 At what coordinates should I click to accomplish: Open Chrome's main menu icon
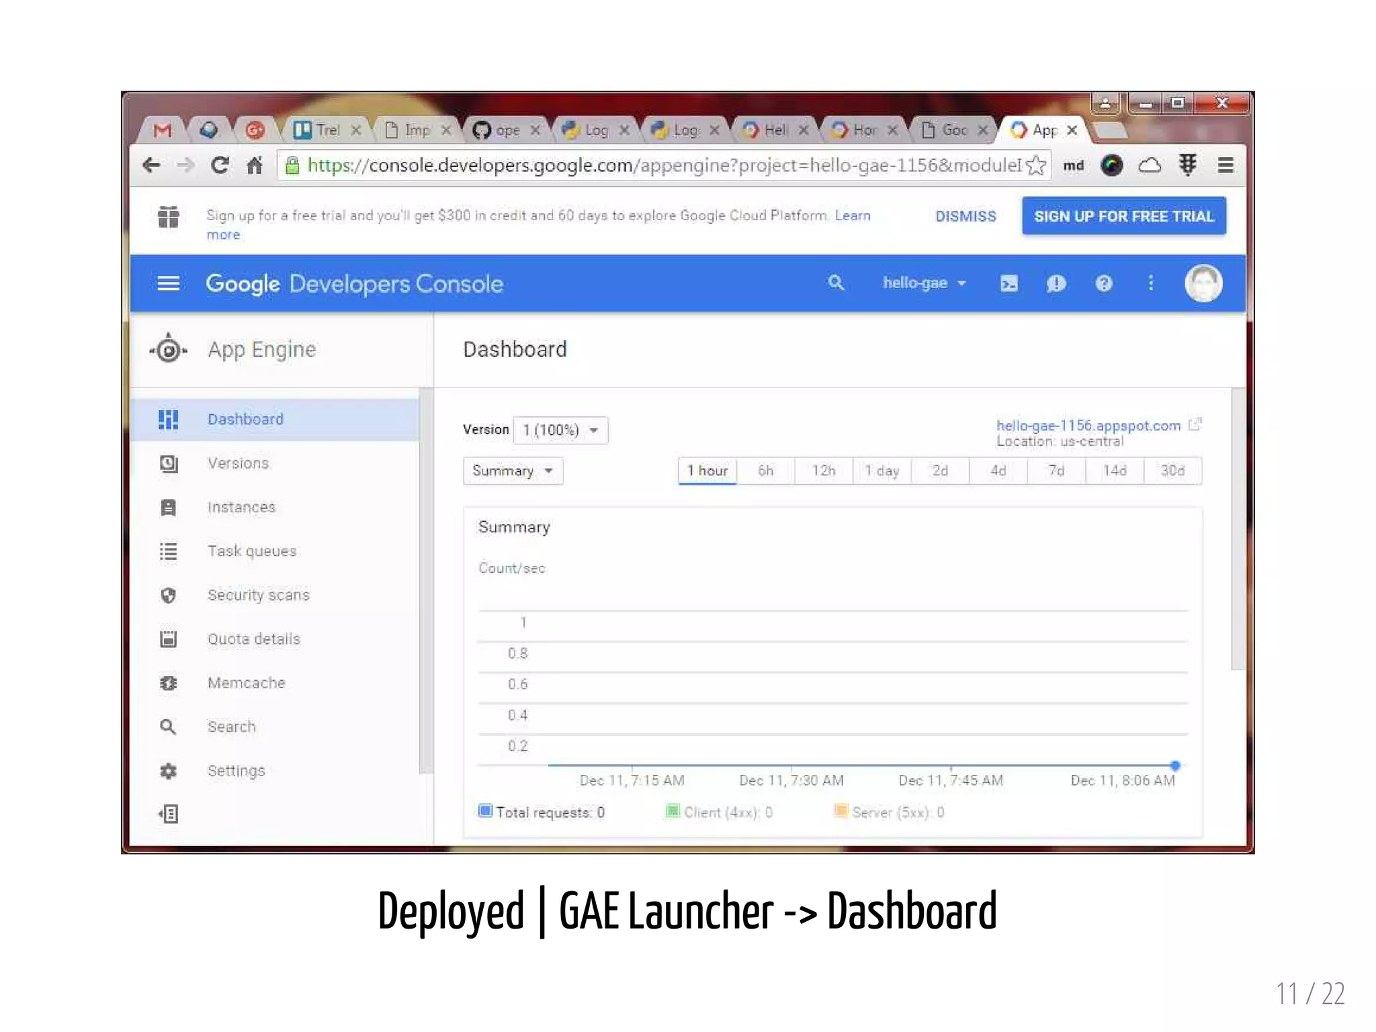(x=1225, y=165)
